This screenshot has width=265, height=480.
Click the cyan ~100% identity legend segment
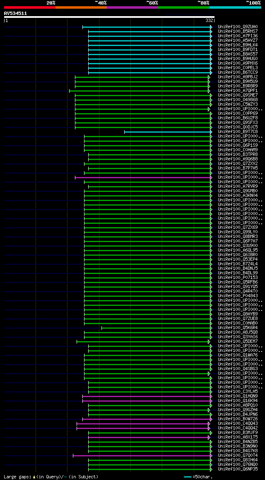tap(235, 7)
